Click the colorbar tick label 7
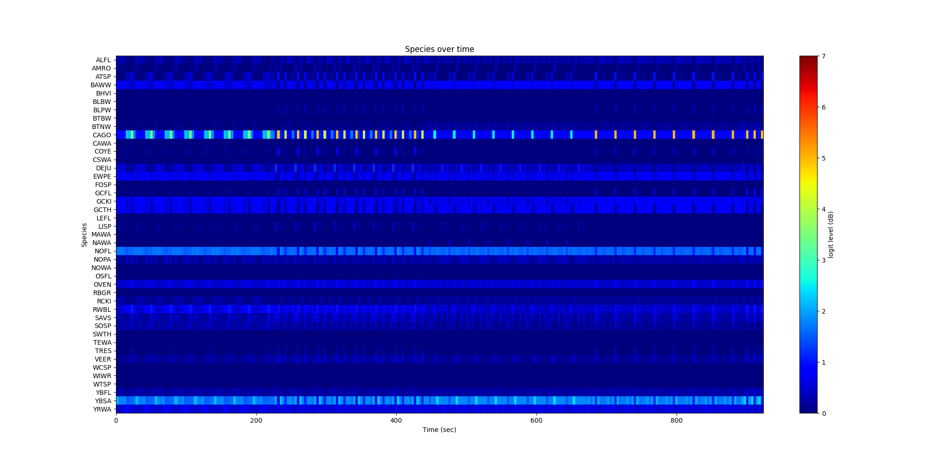This screenshot has height=464, width=928. pyautogui.click(x=824, y=56)
